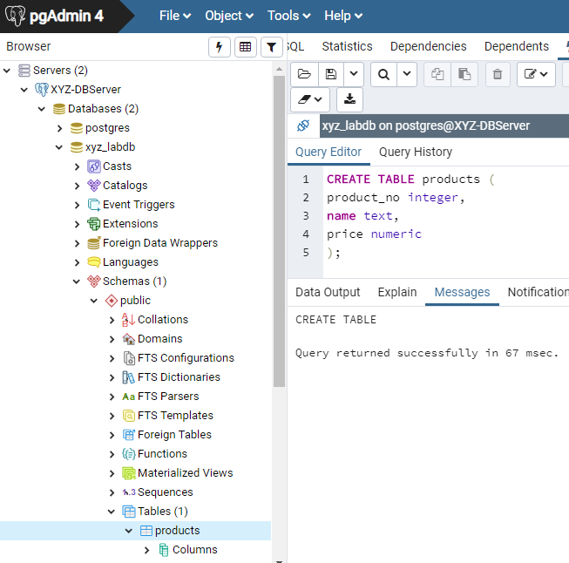The height and width of the screenshot is (563, 569).
Task: Switch to the Query History tab
Action: (416, 152)
